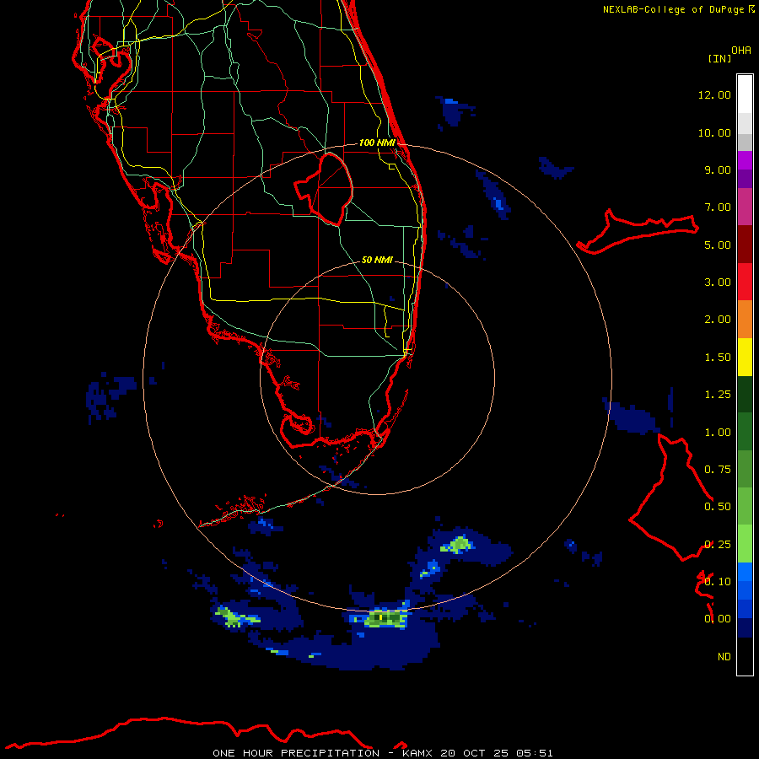Click the 10.00 legend value
This screenshot has width=759, height=759.
[x=714, y=132]
